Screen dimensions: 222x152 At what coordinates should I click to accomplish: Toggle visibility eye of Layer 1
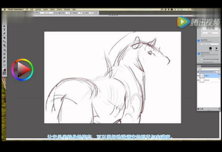pos(198,76)
